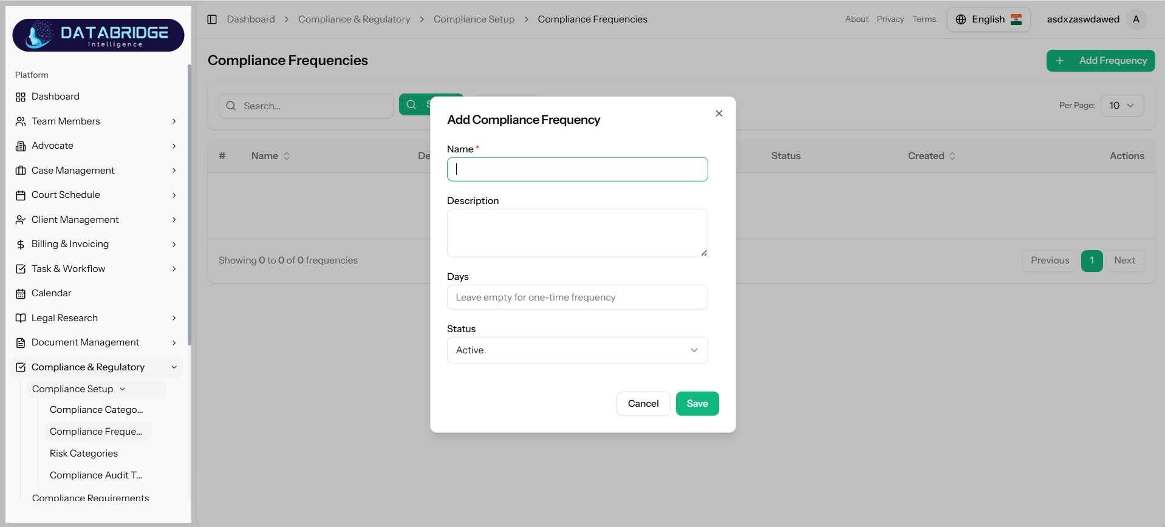Expand the Task & Workflow chevron
1165x527 pixels.
[x=174, y=269]
